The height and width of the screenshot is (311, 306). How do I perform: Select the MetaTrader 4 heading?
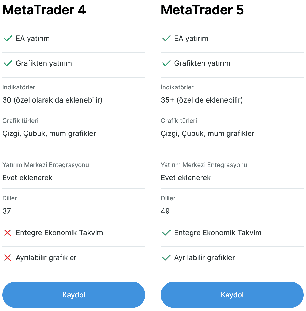click(x=44, y=10)
